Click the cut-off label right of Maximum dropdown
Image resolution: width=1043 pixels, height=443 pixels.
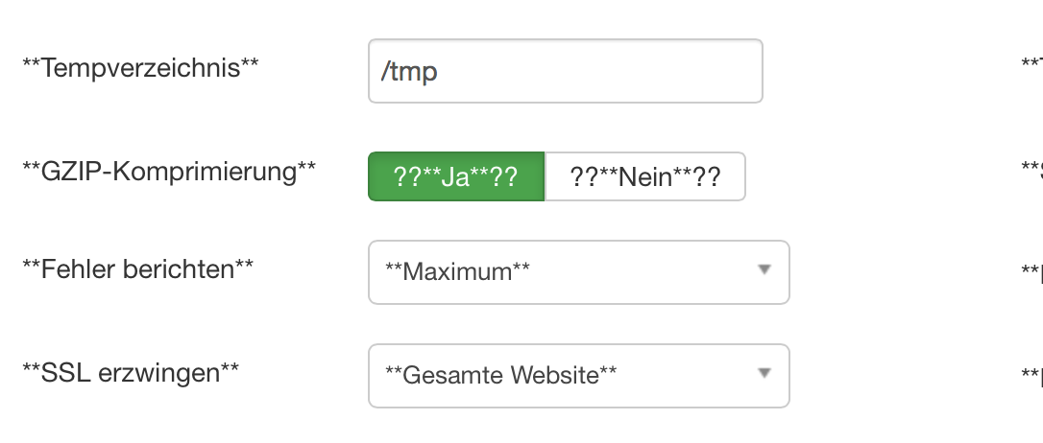tap(1032, 271)
